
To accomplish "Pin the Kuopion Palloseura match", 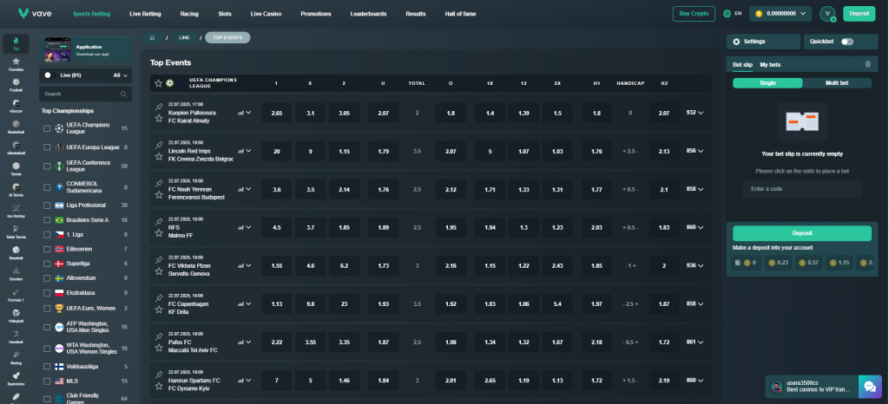I will 159,107.
